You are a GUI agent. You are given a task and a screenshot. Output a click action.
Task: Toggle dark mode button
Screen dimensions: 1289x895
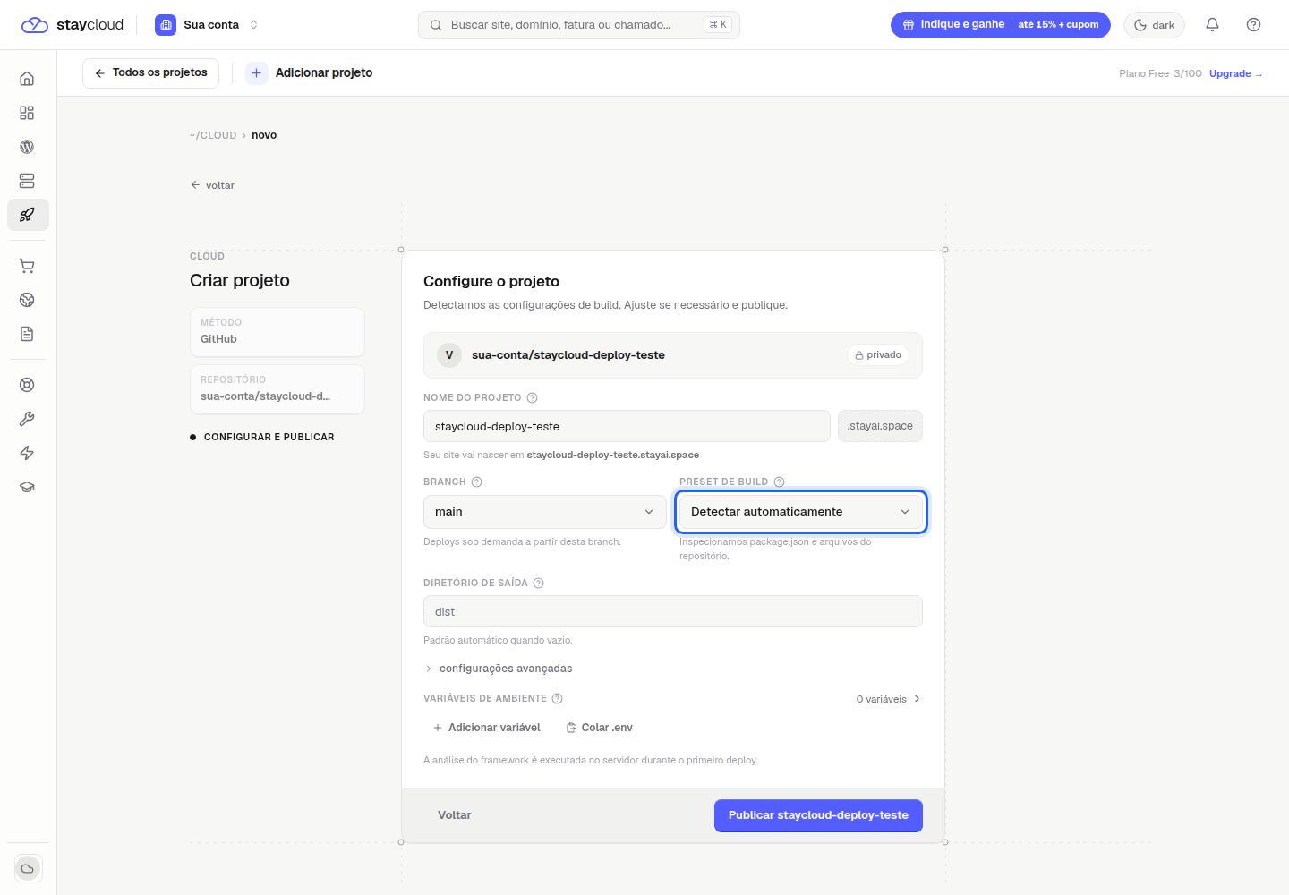coord(1154,25)
